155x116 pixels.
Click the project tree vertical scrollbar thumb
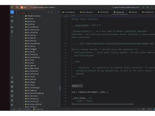click(60, 88)
